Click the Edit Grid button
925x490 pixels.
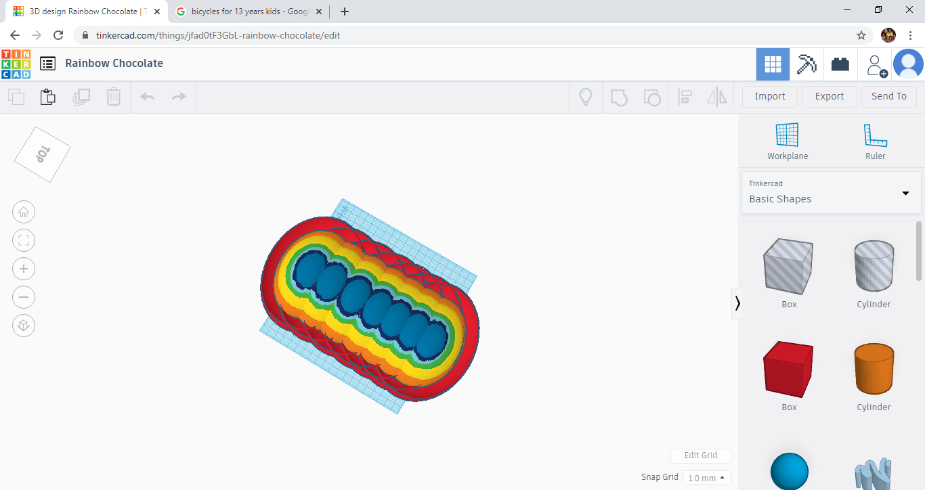[701, 455]
